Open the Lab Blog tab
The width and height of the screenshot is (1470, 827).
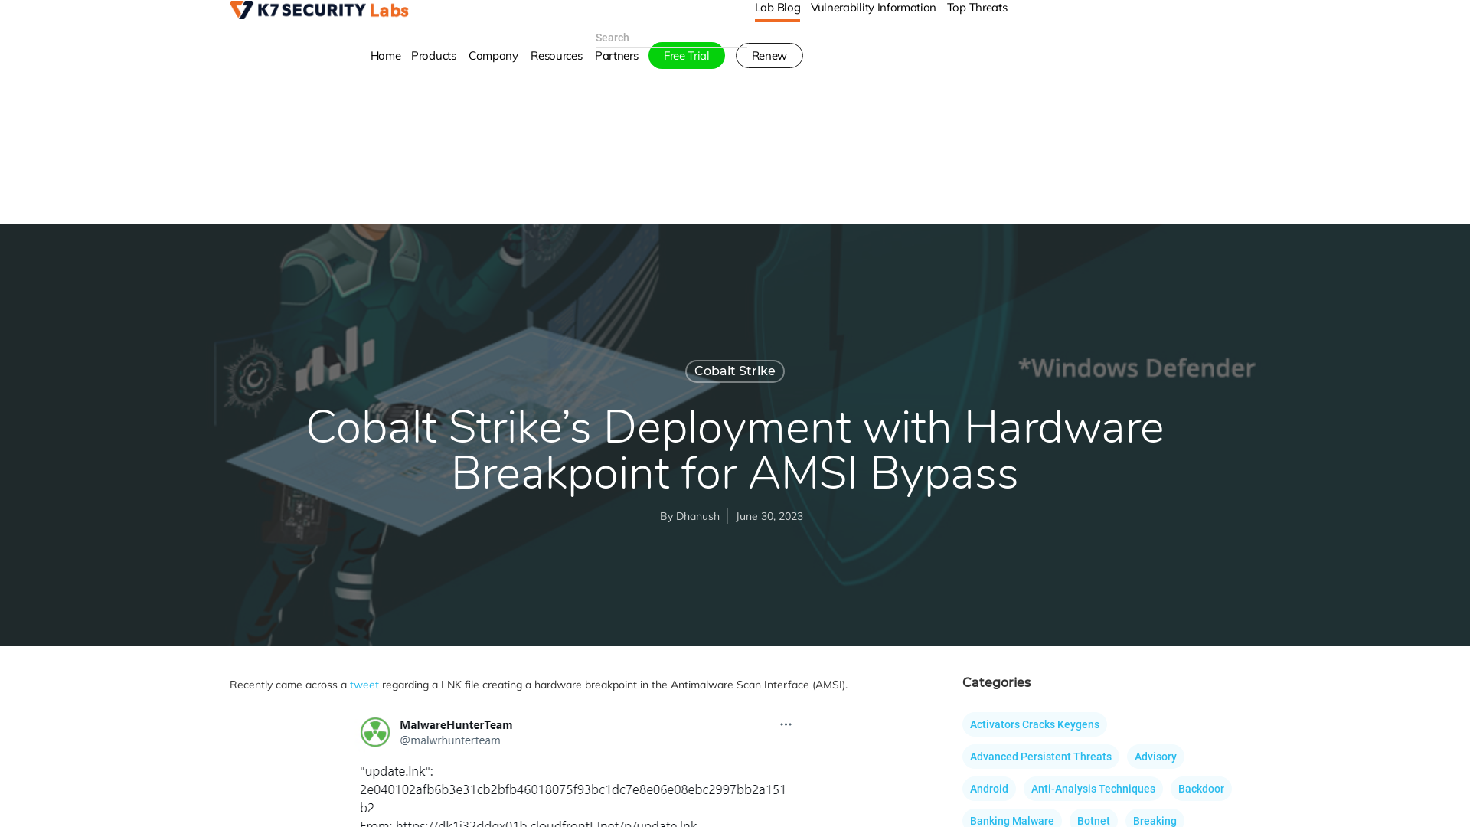[777, 8]
